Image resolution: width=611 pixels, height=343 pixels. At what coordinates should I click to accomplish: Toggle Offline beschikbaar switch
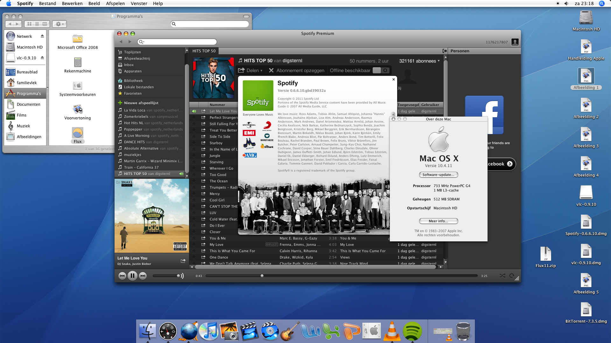click(381, 71)
